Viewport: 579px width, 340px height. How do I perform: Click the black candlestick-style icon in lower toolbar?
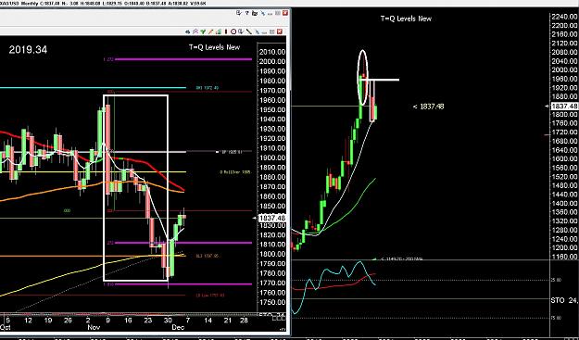[x=226, y=31]
